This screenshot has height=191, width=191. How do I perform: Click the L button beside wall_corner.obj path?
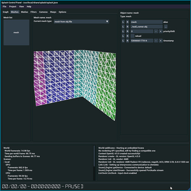(123, 27)
